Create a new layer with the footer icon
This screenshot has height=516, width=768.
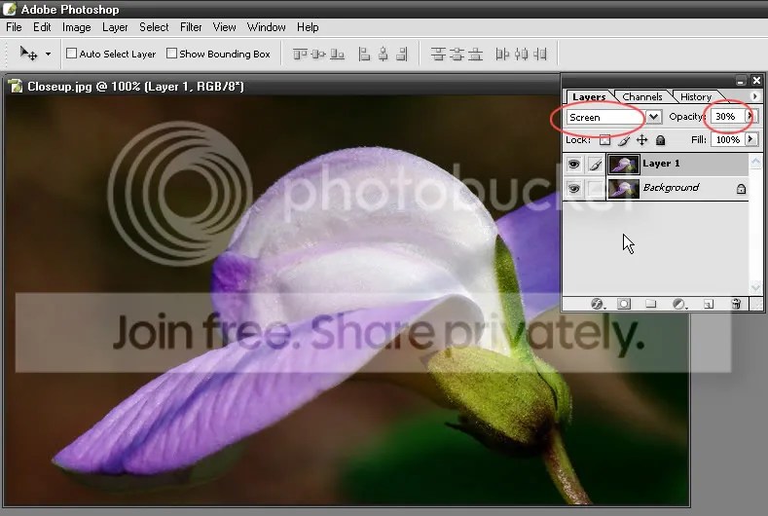pyautogui.click(x=709, y=305)
